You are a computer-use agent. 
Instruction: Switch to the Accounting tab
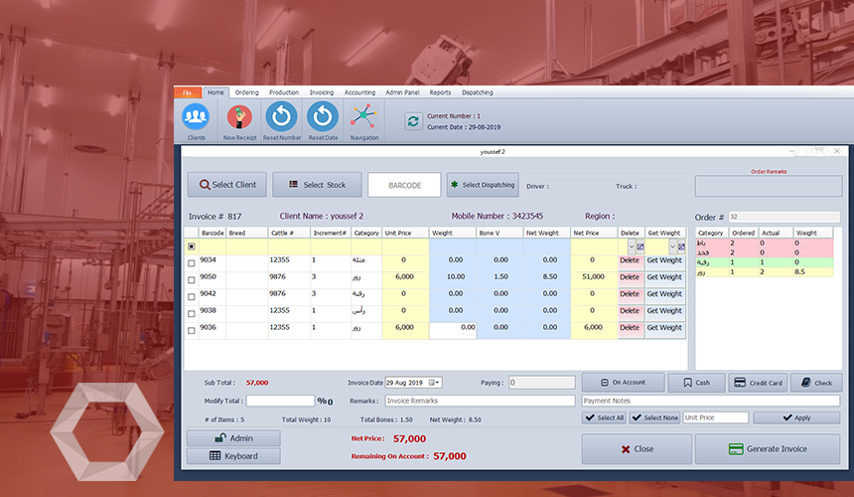coord(359,92)
